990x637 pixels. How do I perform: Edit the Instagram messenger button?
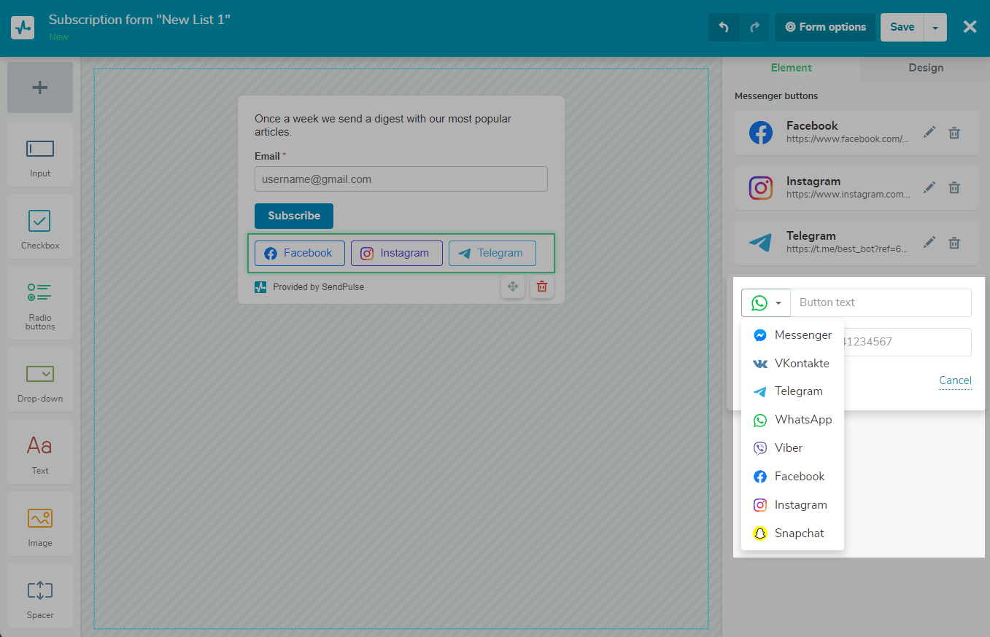point(929,187)
